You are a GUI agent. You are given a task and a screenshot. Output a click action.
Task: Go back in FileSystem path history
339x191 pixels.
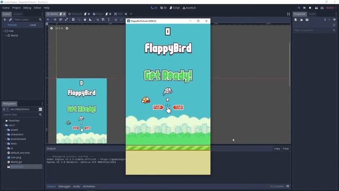click(4, 109)
